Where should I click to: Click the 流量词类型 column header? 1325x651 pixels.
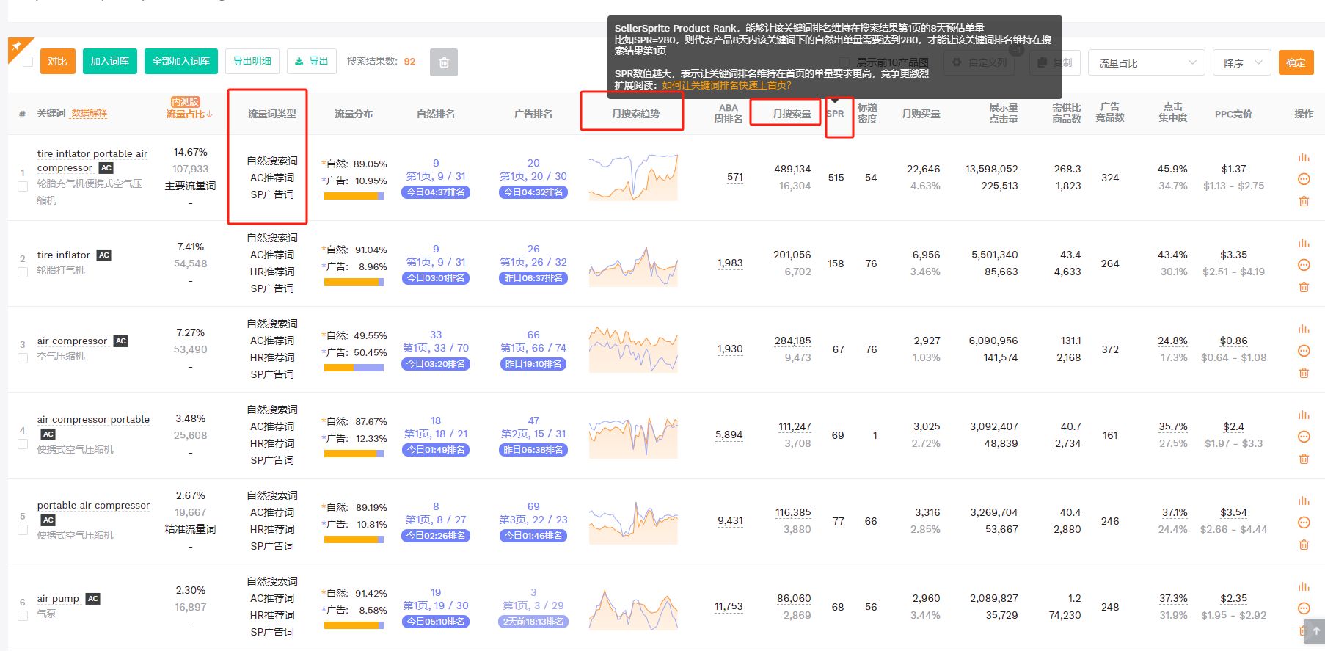(272, 114)
